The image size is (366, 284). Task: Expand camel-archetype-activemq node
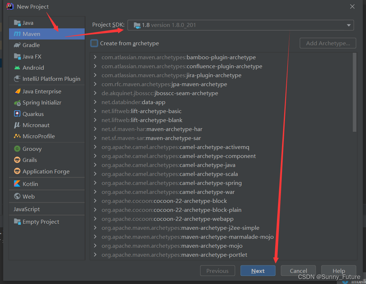(x=95, y=147)
